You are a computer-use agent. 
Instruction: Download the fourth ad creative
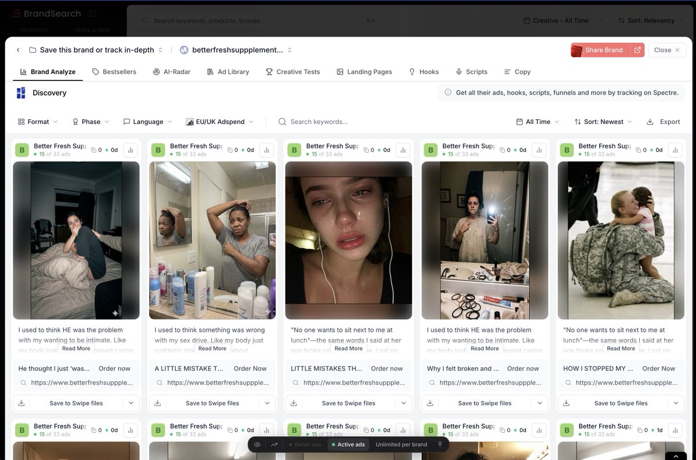point(430,403)
